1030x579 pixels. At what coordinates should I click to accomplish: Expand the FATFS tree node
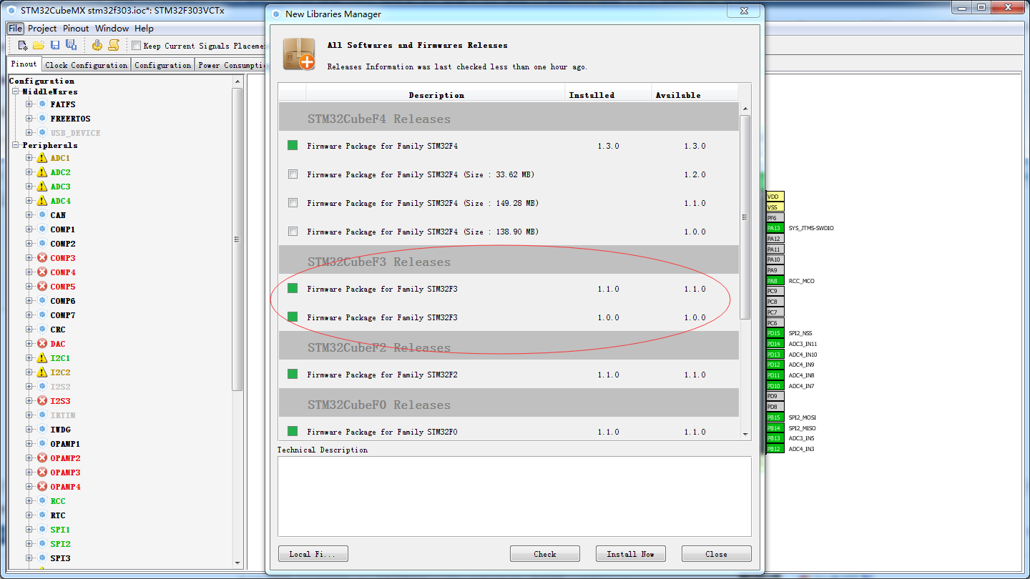(29, 104)
